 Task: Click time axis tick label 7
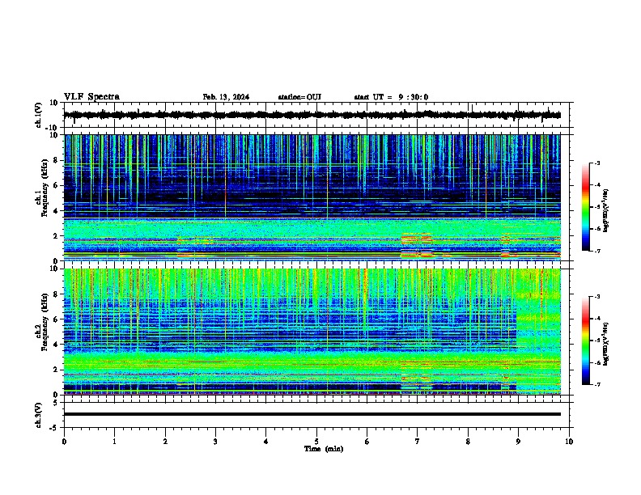coord(418,442)
